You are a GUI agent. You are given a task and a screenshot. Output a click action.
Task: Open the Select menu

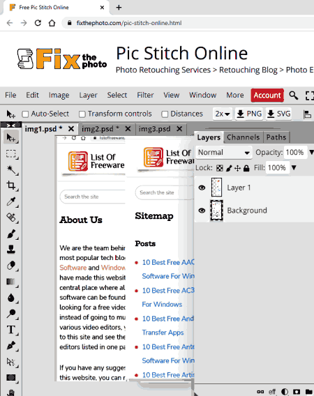(117, 96)
